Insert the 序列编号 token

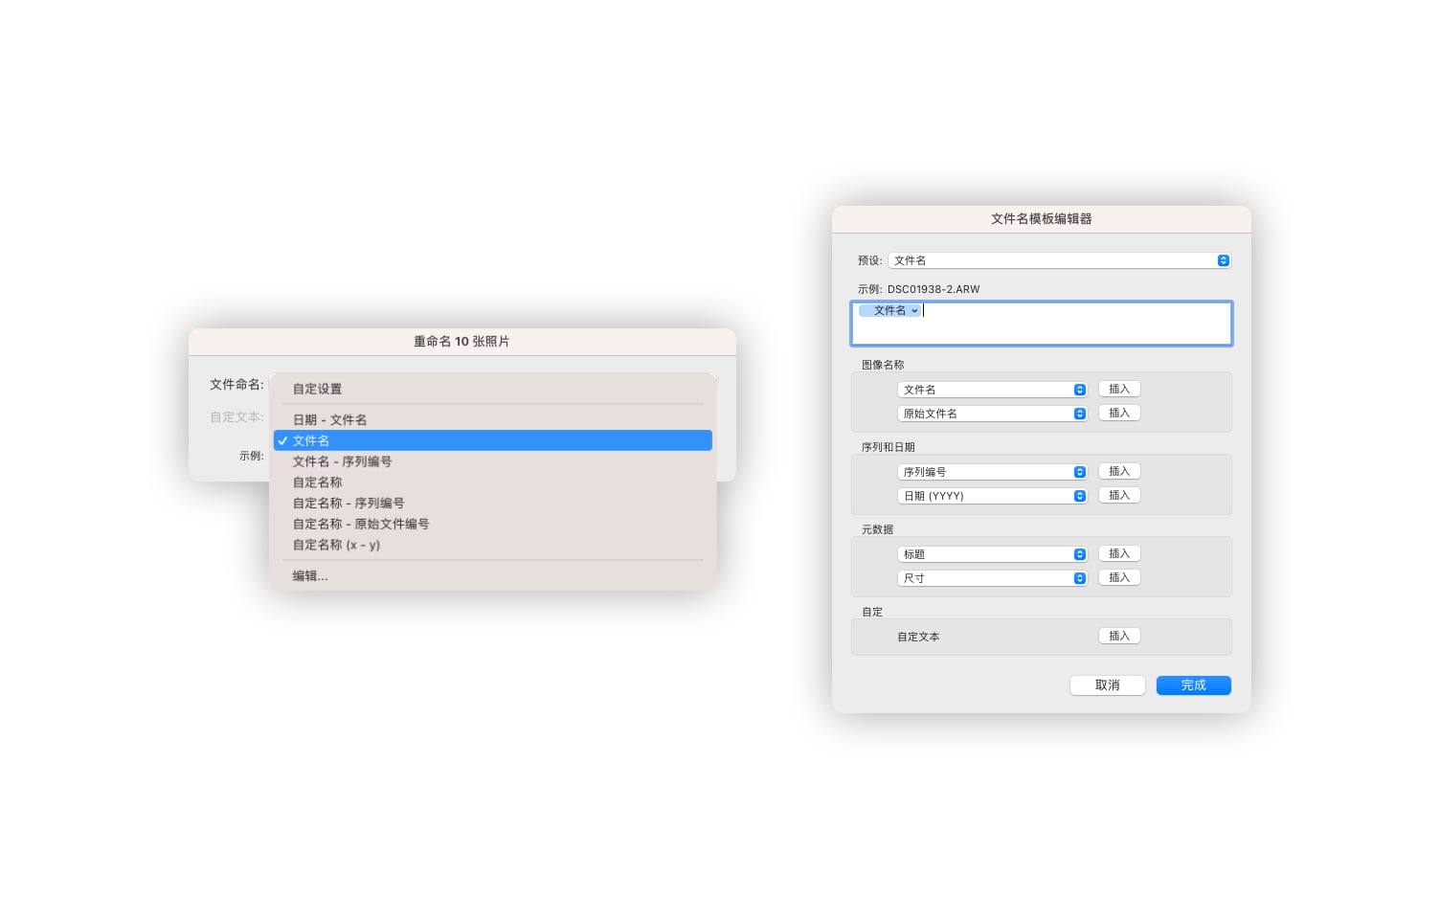[1118, 470]
